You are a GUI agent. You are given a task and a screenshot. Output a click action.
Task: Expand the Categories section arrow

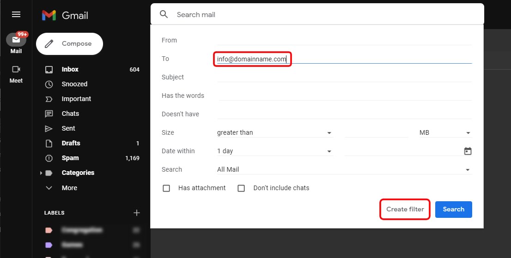[41, 173]
